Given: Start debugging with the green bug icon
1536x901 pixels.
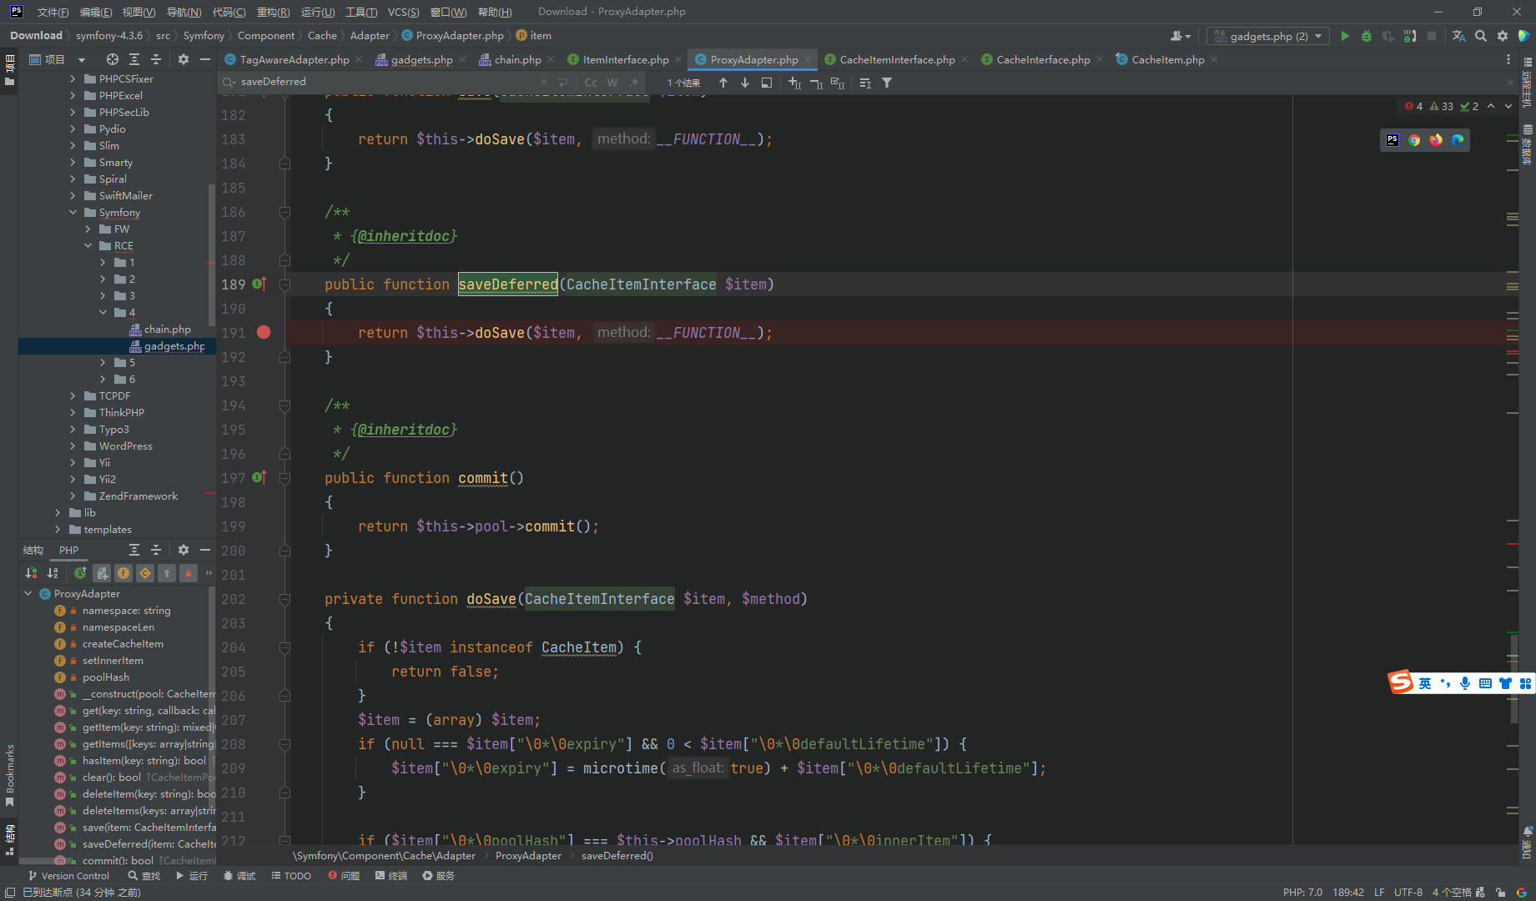Looking at the screenshot, I should pos(1367,36).
